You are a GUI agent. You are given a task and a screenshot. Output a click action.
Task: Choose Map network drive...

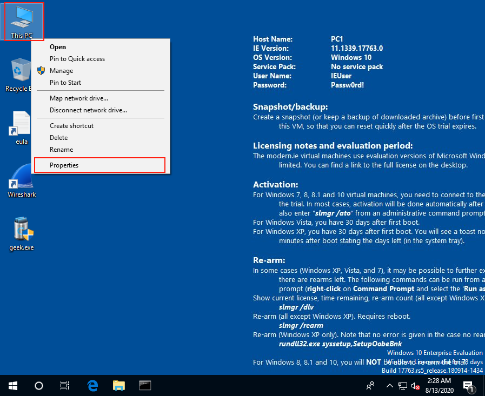[101, 98]
